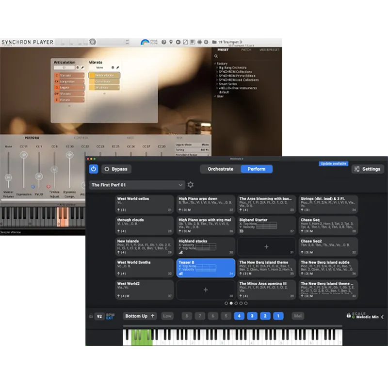Viewport: 388px width, 388px height.
Task: Click the bars icon in Highland stacks card
Action: [x=181, y=252]
